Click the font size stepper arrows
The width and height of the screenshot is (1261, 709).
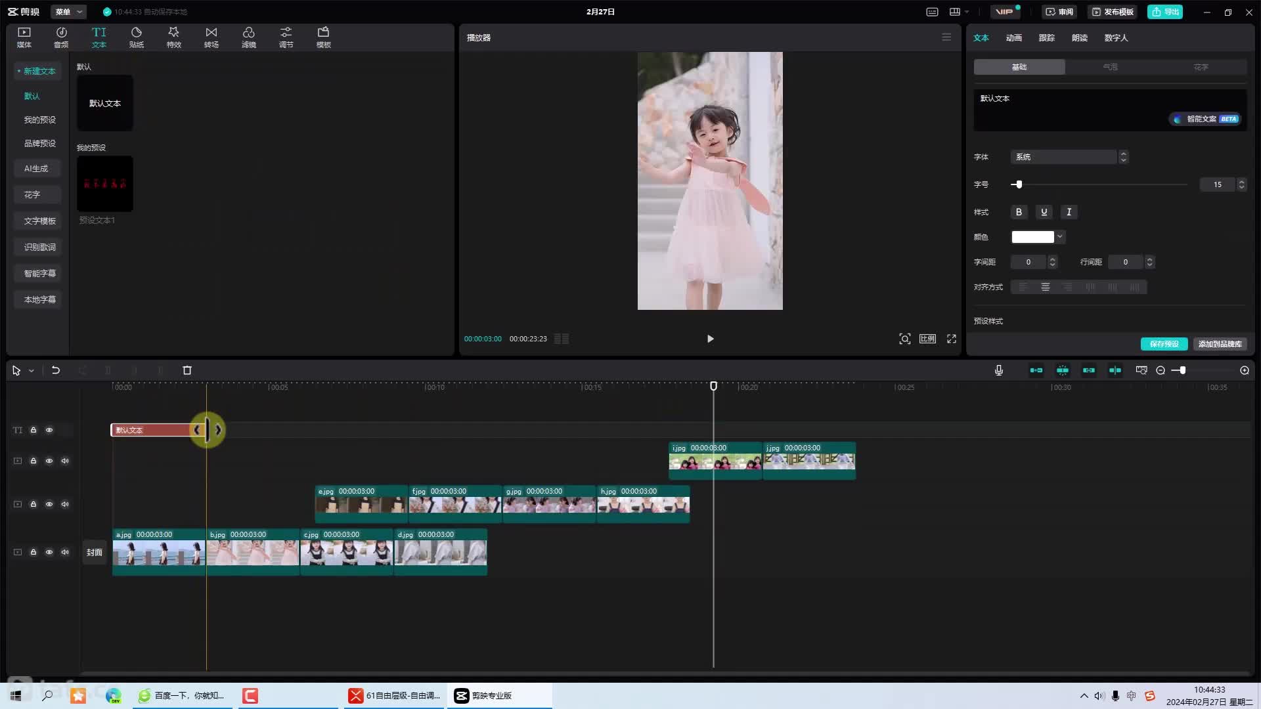[1241, 184]
